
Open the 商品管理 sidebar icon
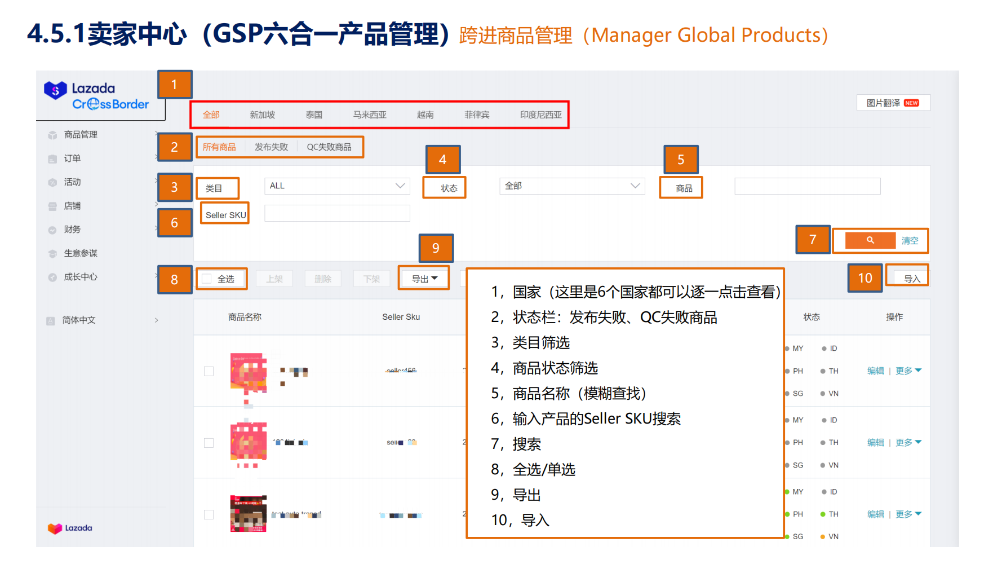[52, 134]
